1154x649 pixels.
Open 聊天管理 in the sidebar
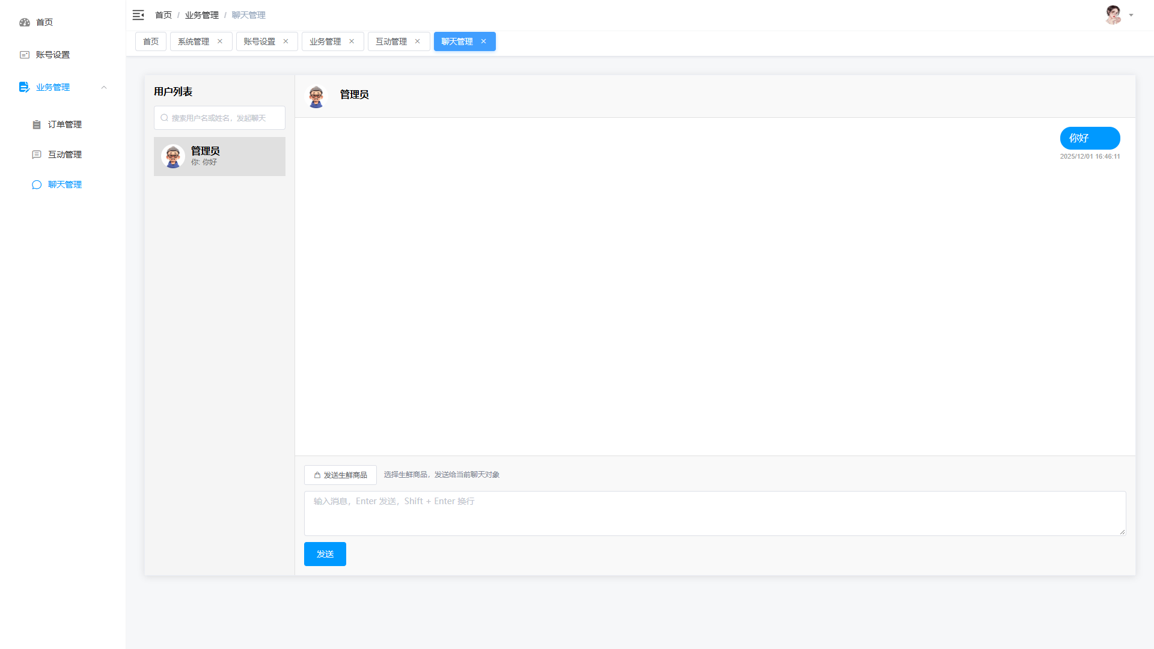[63, 184]
